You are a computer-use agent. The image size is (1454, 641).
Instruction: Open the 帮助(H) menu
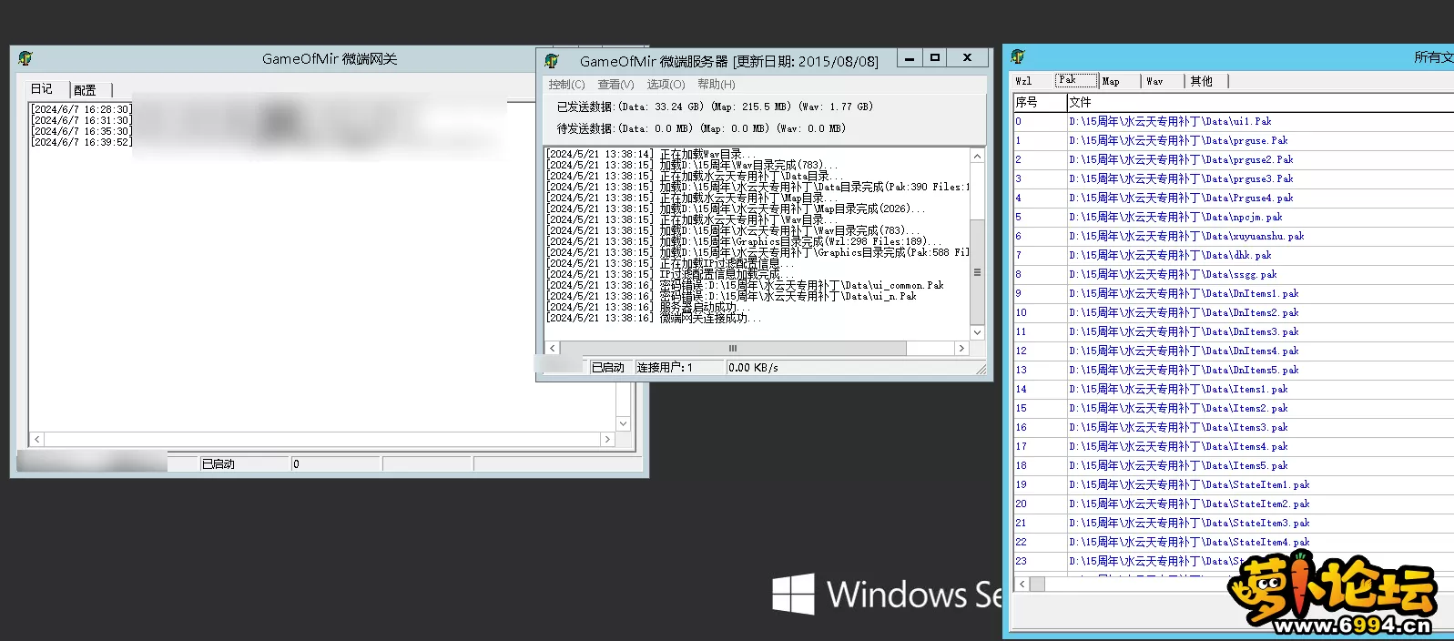[716, 85]
